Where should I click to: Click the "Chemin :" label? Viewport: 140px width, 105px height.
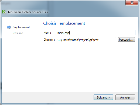(49, 40)
